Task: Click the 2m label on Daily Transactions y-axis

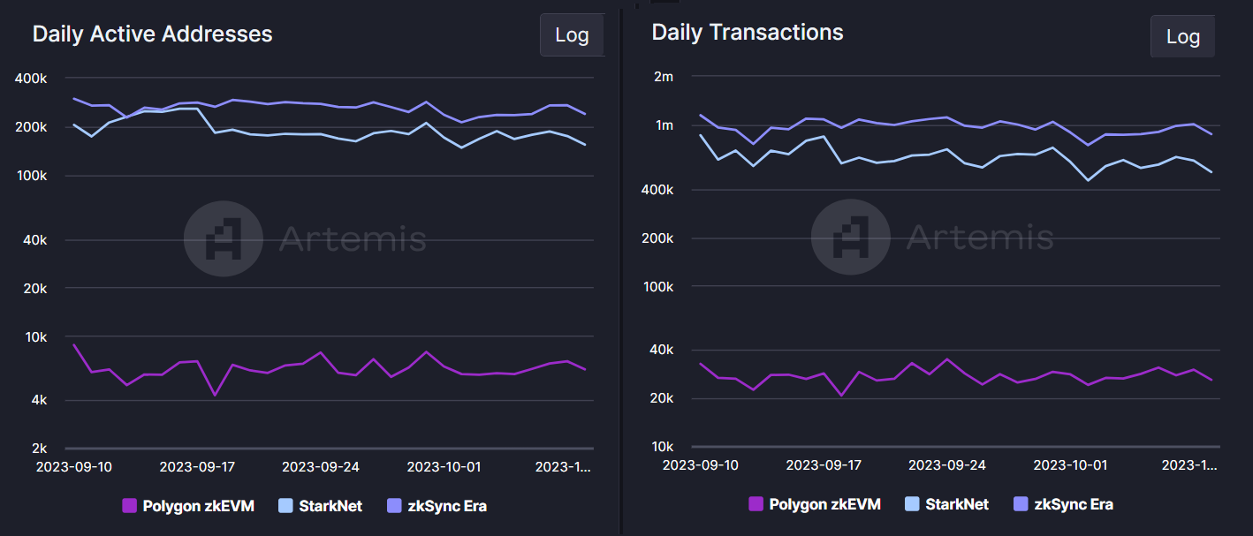Action: pyautogui.click(x=663, y=77)
